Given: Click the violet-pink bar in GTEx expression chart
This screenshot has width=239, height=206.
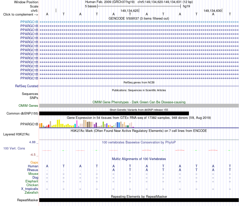Looking at the screenshot, I should click(77, 124).
